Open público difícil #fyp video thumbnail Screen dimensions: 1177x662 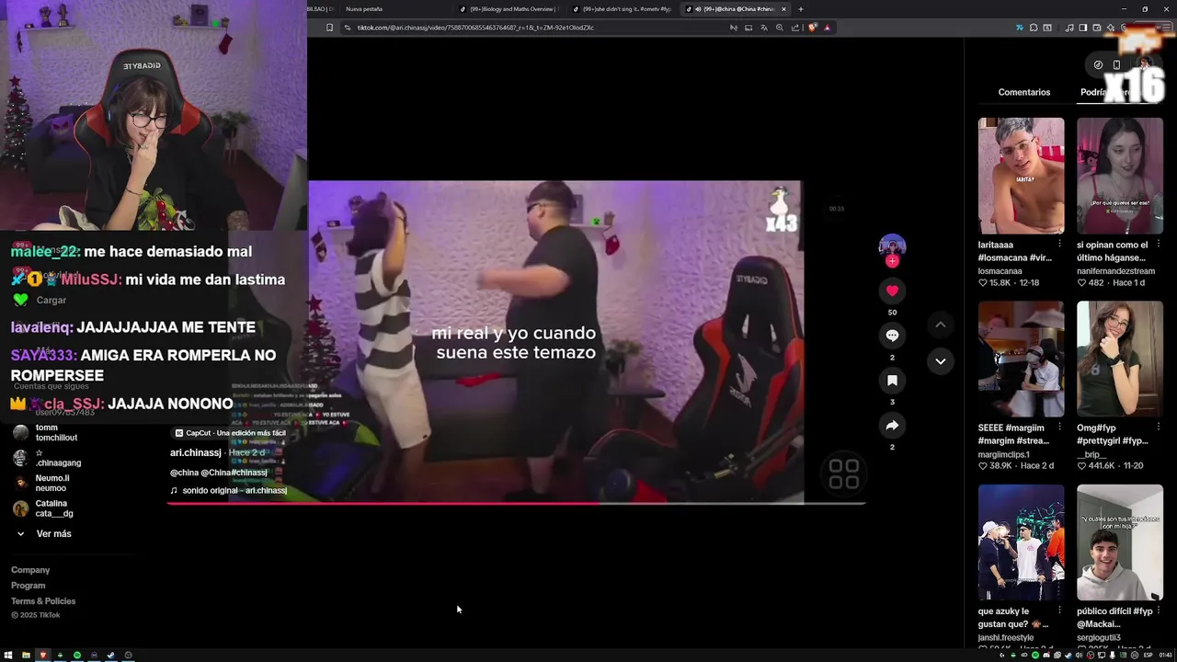click(x=1119, y=542)
